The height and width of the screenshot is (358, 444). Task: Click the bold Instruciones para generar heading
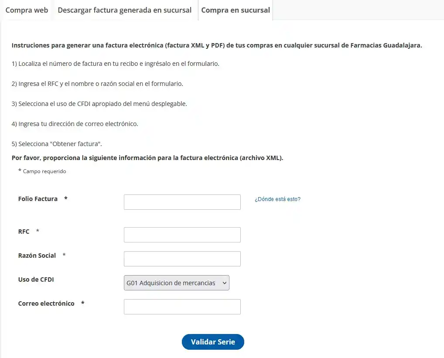(x=217, y=45)
